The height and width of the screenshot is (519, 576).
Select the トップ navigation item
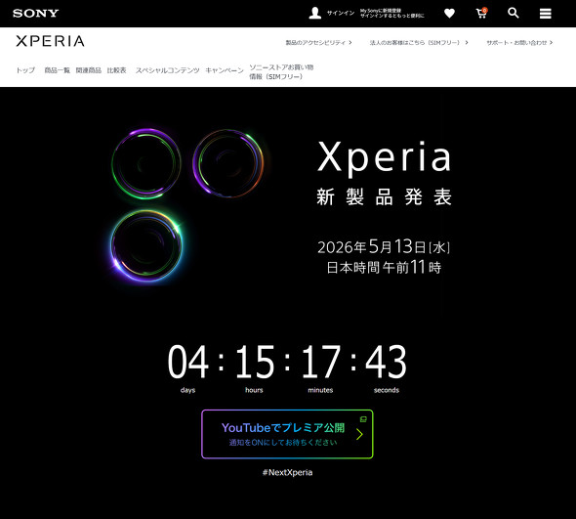[x=25, y=70]
